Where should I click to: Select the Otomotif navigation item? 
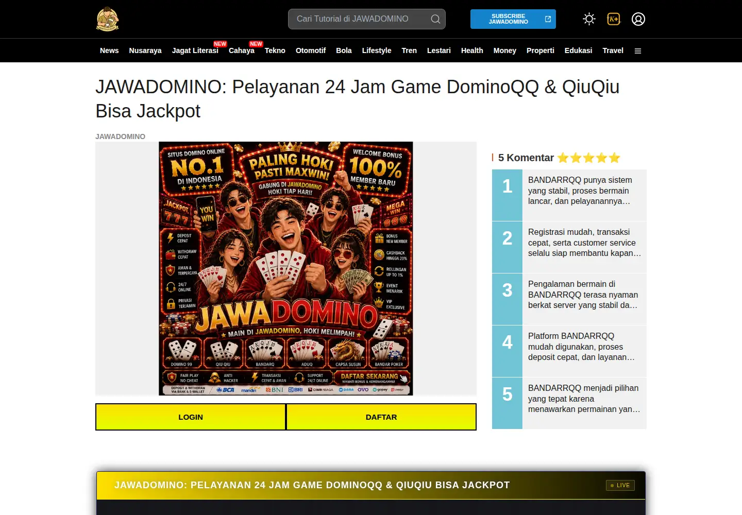tap(311, 50)
